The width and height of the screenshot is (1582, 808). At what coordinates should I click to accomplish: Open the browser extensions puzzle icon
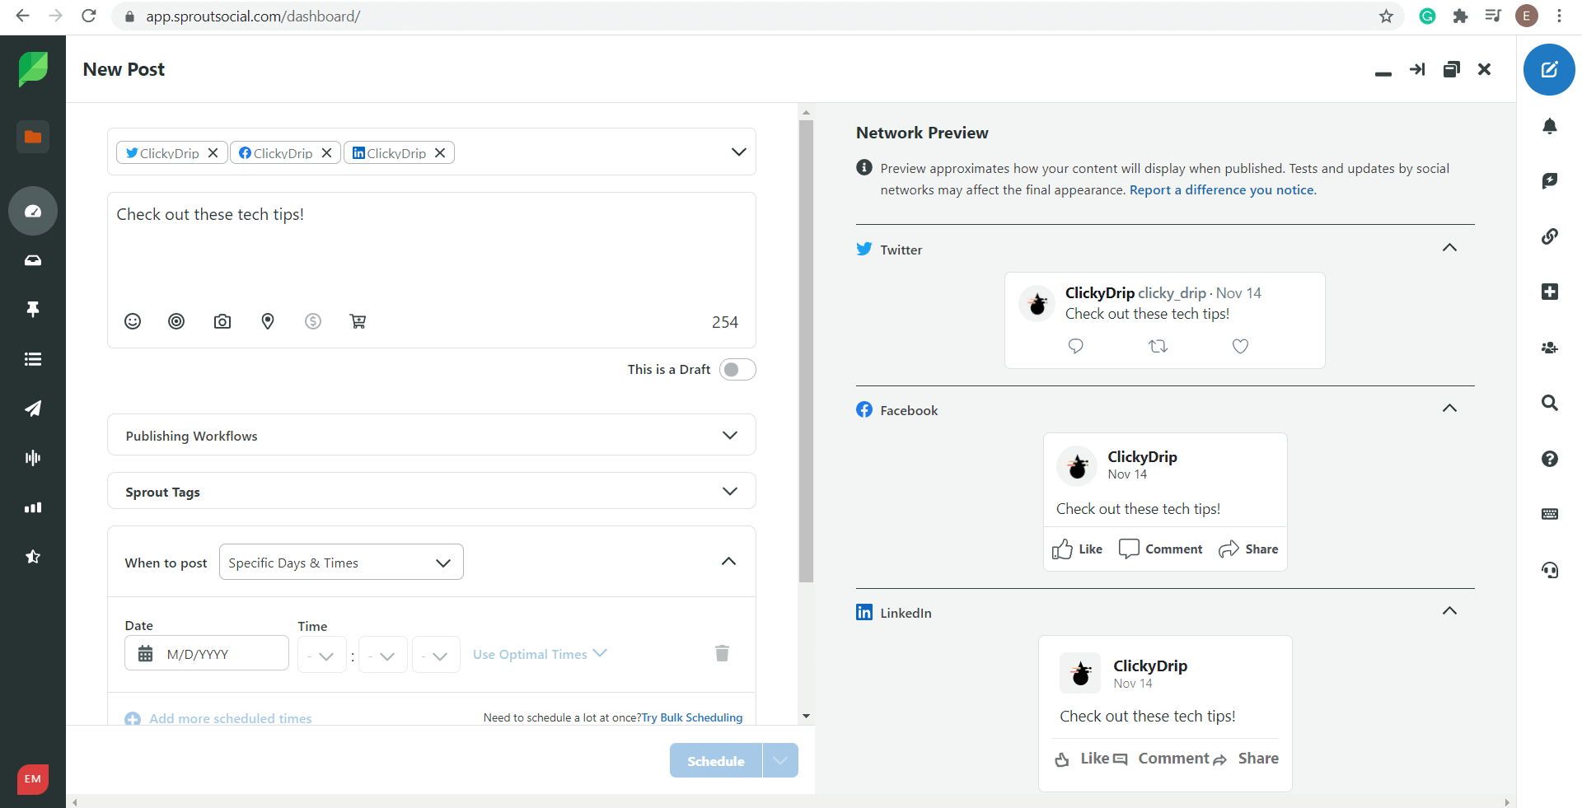(1460, 16)
